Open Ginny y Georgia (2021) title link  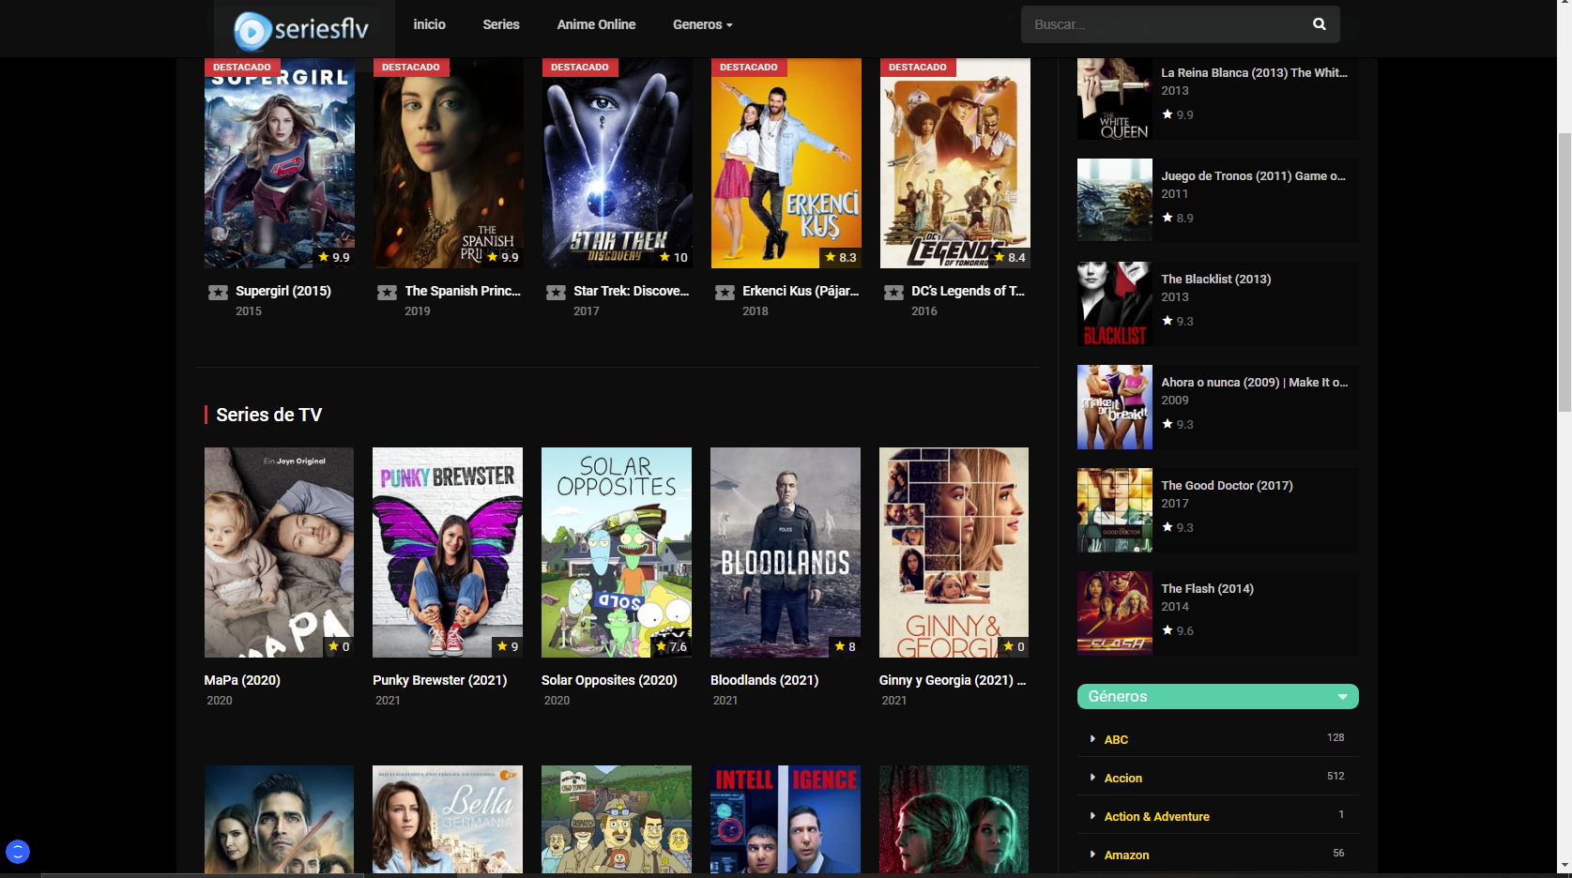coord(953,680)
